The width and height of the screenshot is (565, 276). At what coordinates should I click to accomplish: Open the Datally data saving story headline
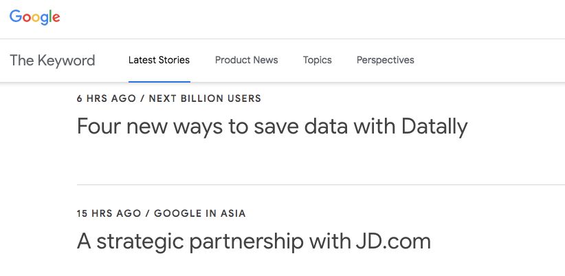272,127
